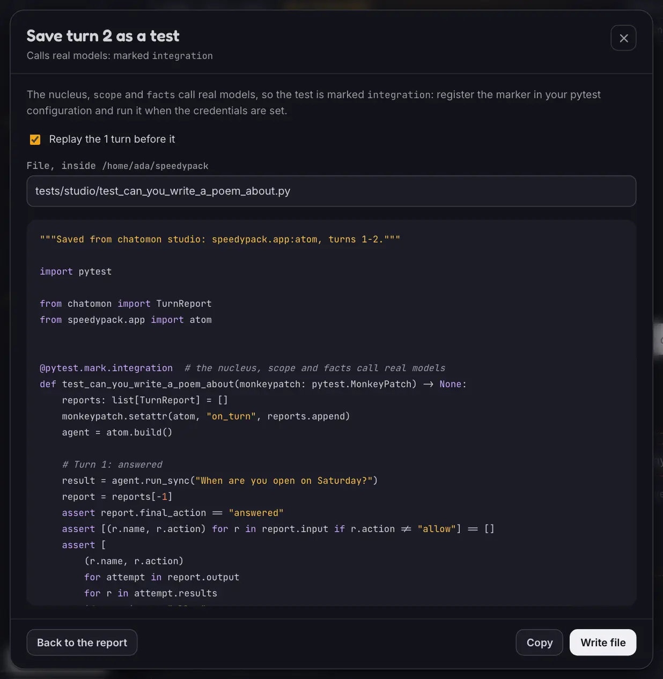Click the 'import pytest' code line
Viewport: 663px width, 679px height.
(x=76, y=271)
